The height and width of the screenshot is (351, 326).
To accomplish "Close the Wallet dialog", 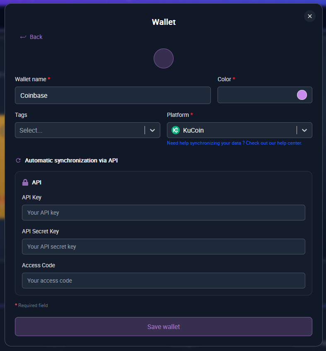I will coord(309,16).
